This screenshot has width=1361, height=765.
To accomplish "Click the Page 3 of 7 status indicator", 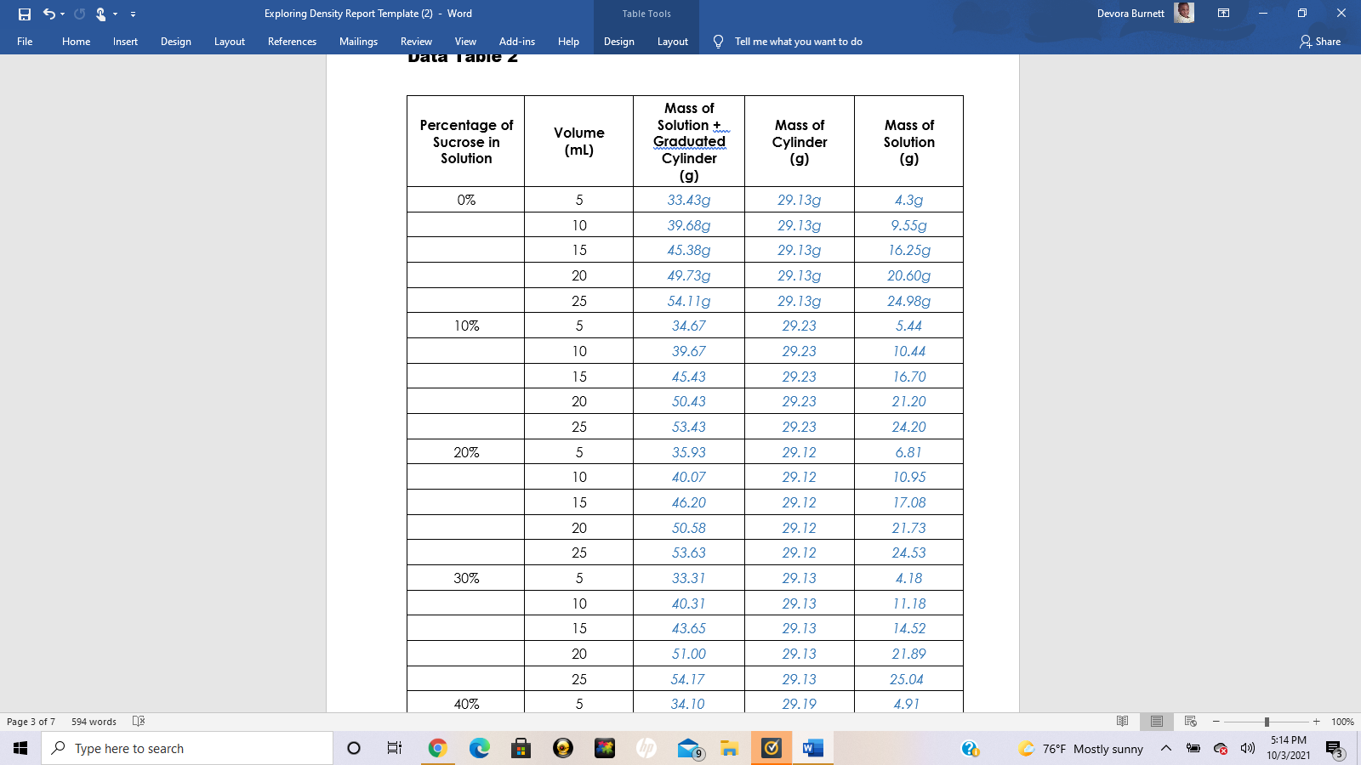I will click(x=31, y=722).
